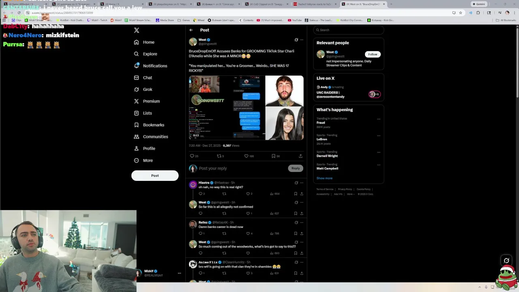
Task: Click the large Post button
Action: pyautogui.click(x=155, y=176)
